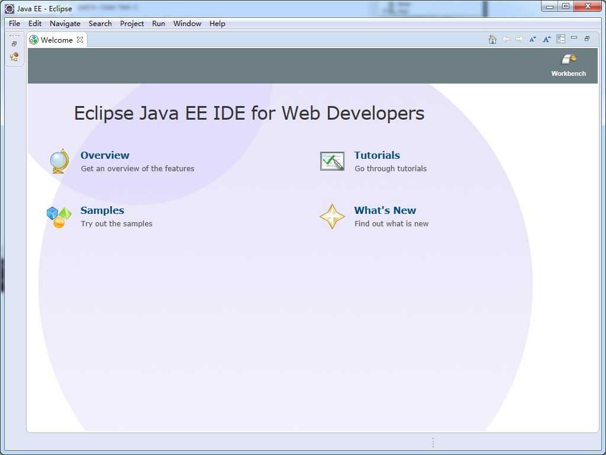Screen dimensions: 606x455
Task: Open the Navigate menu
Action: point(65,24)
